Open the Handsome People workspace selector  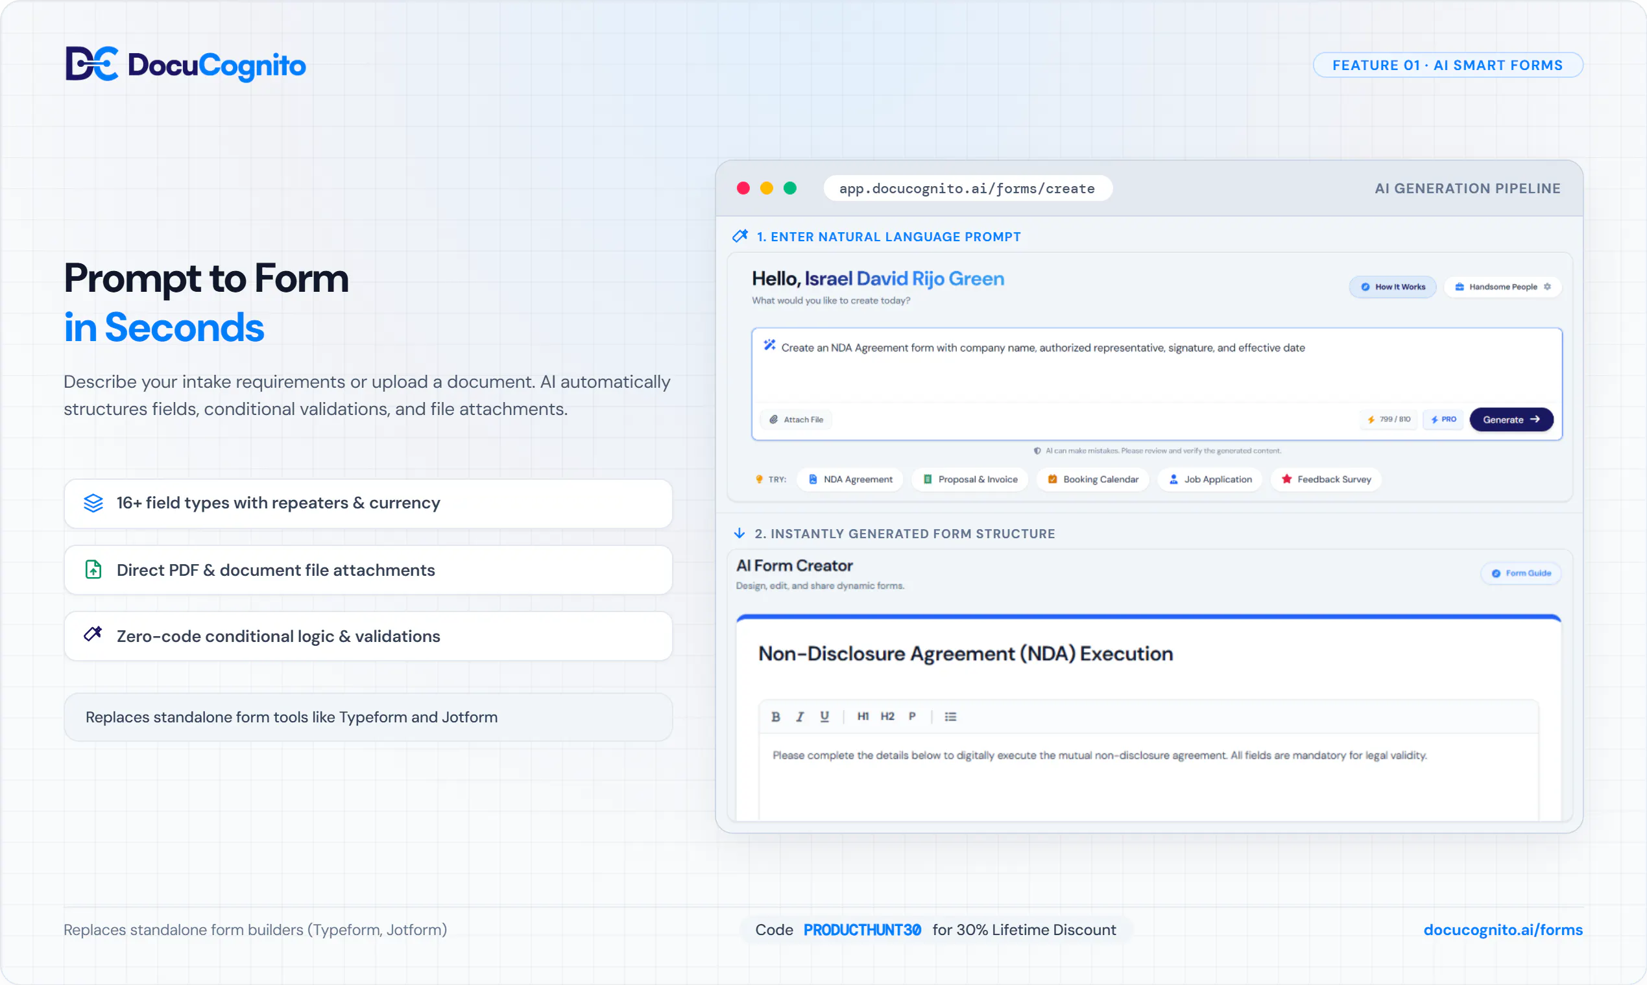coord(1503,287)
